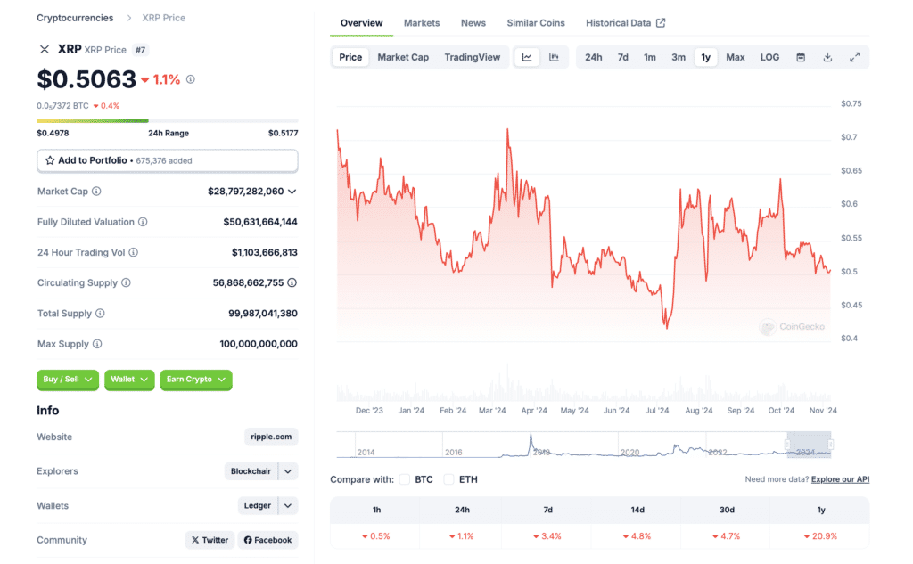Open the Buy / Sell dropdown
The image size is (913, 564).
(x=68, y=380)
